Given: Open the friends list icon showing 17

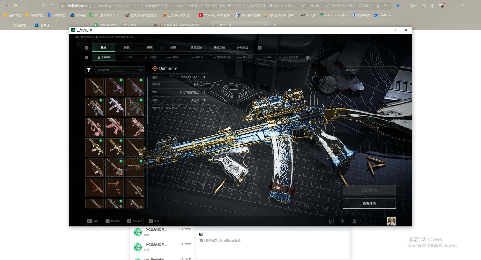Looking at the screenshot, I should point(356,221).
